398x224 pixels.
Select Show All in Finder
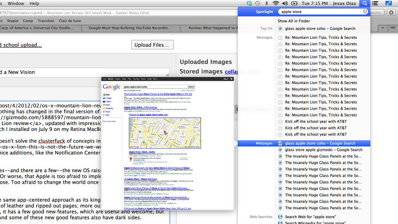click(294, 21)
